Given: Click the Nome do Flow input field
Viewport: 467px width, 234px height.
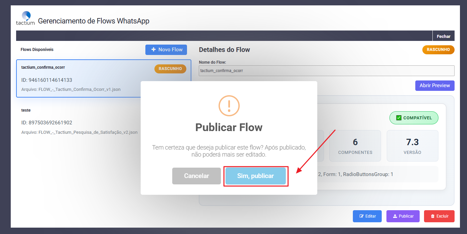Looking at the screenshot, I should (326, 71).
